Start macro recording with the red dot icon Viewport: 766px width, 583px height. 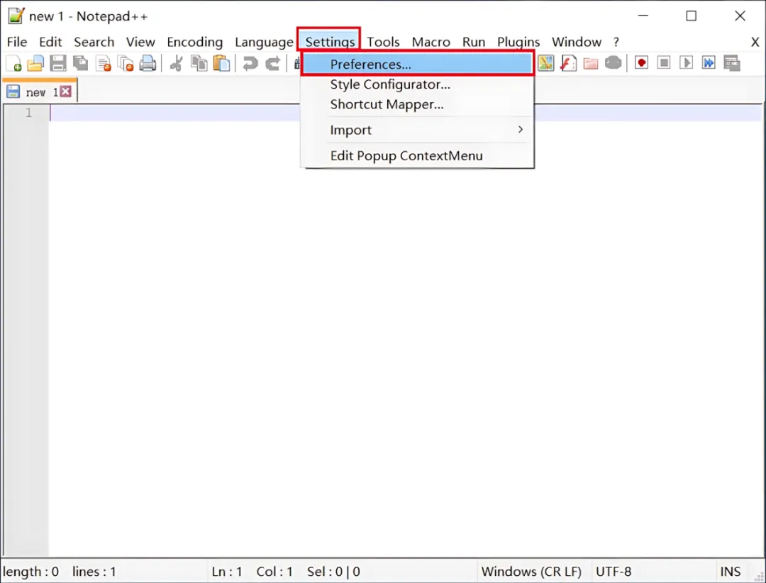click(641, 62)
